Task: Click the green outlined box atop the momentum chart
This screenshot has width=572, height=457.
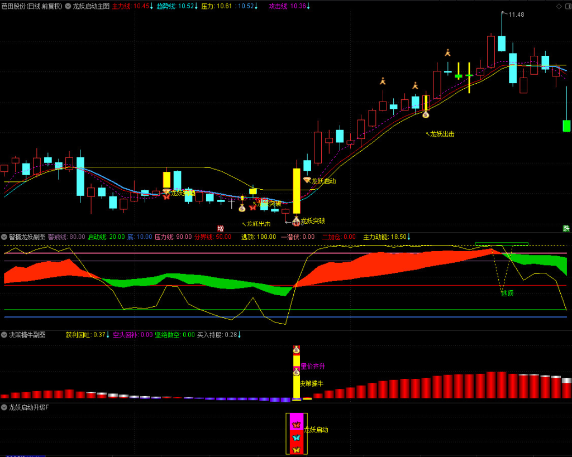Action: (502, 244)
